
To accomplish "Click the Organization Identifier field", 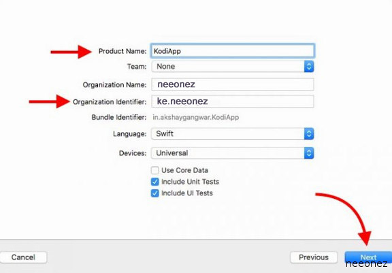I will point(233,101).
